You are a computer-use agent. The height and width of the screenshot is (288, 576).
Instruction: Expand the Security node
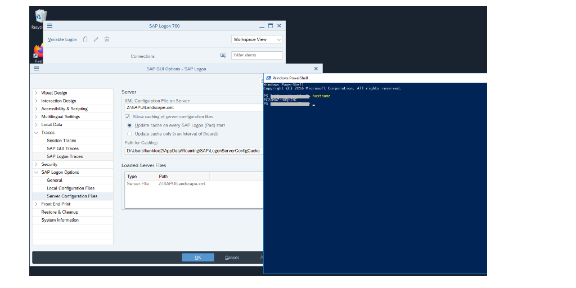click(36, 164)
